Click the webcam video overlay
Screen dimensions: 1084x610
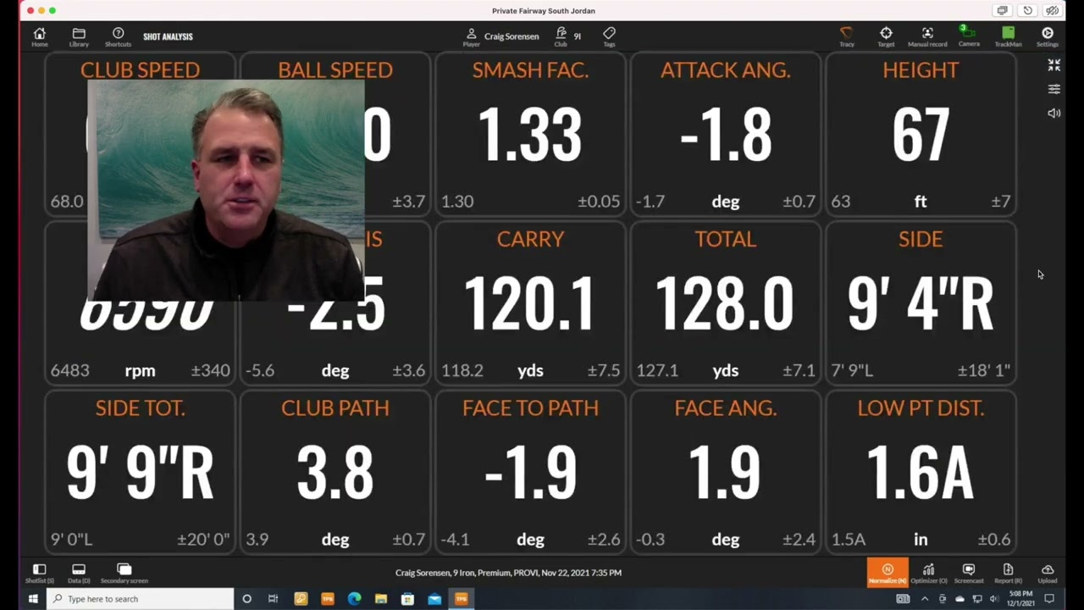226,190
